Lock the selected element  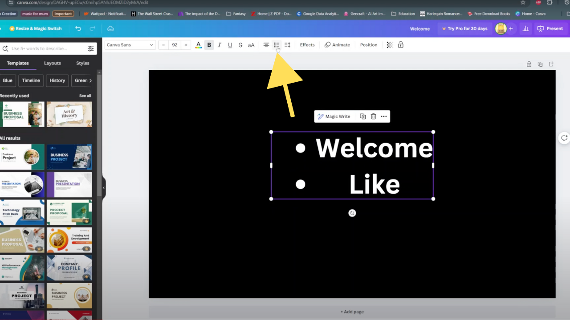pos(401,45)
